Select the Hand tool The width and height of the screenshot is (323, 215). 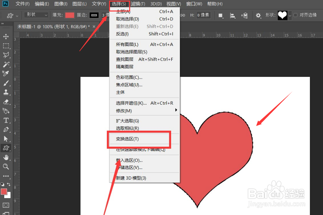click(6, 158)
